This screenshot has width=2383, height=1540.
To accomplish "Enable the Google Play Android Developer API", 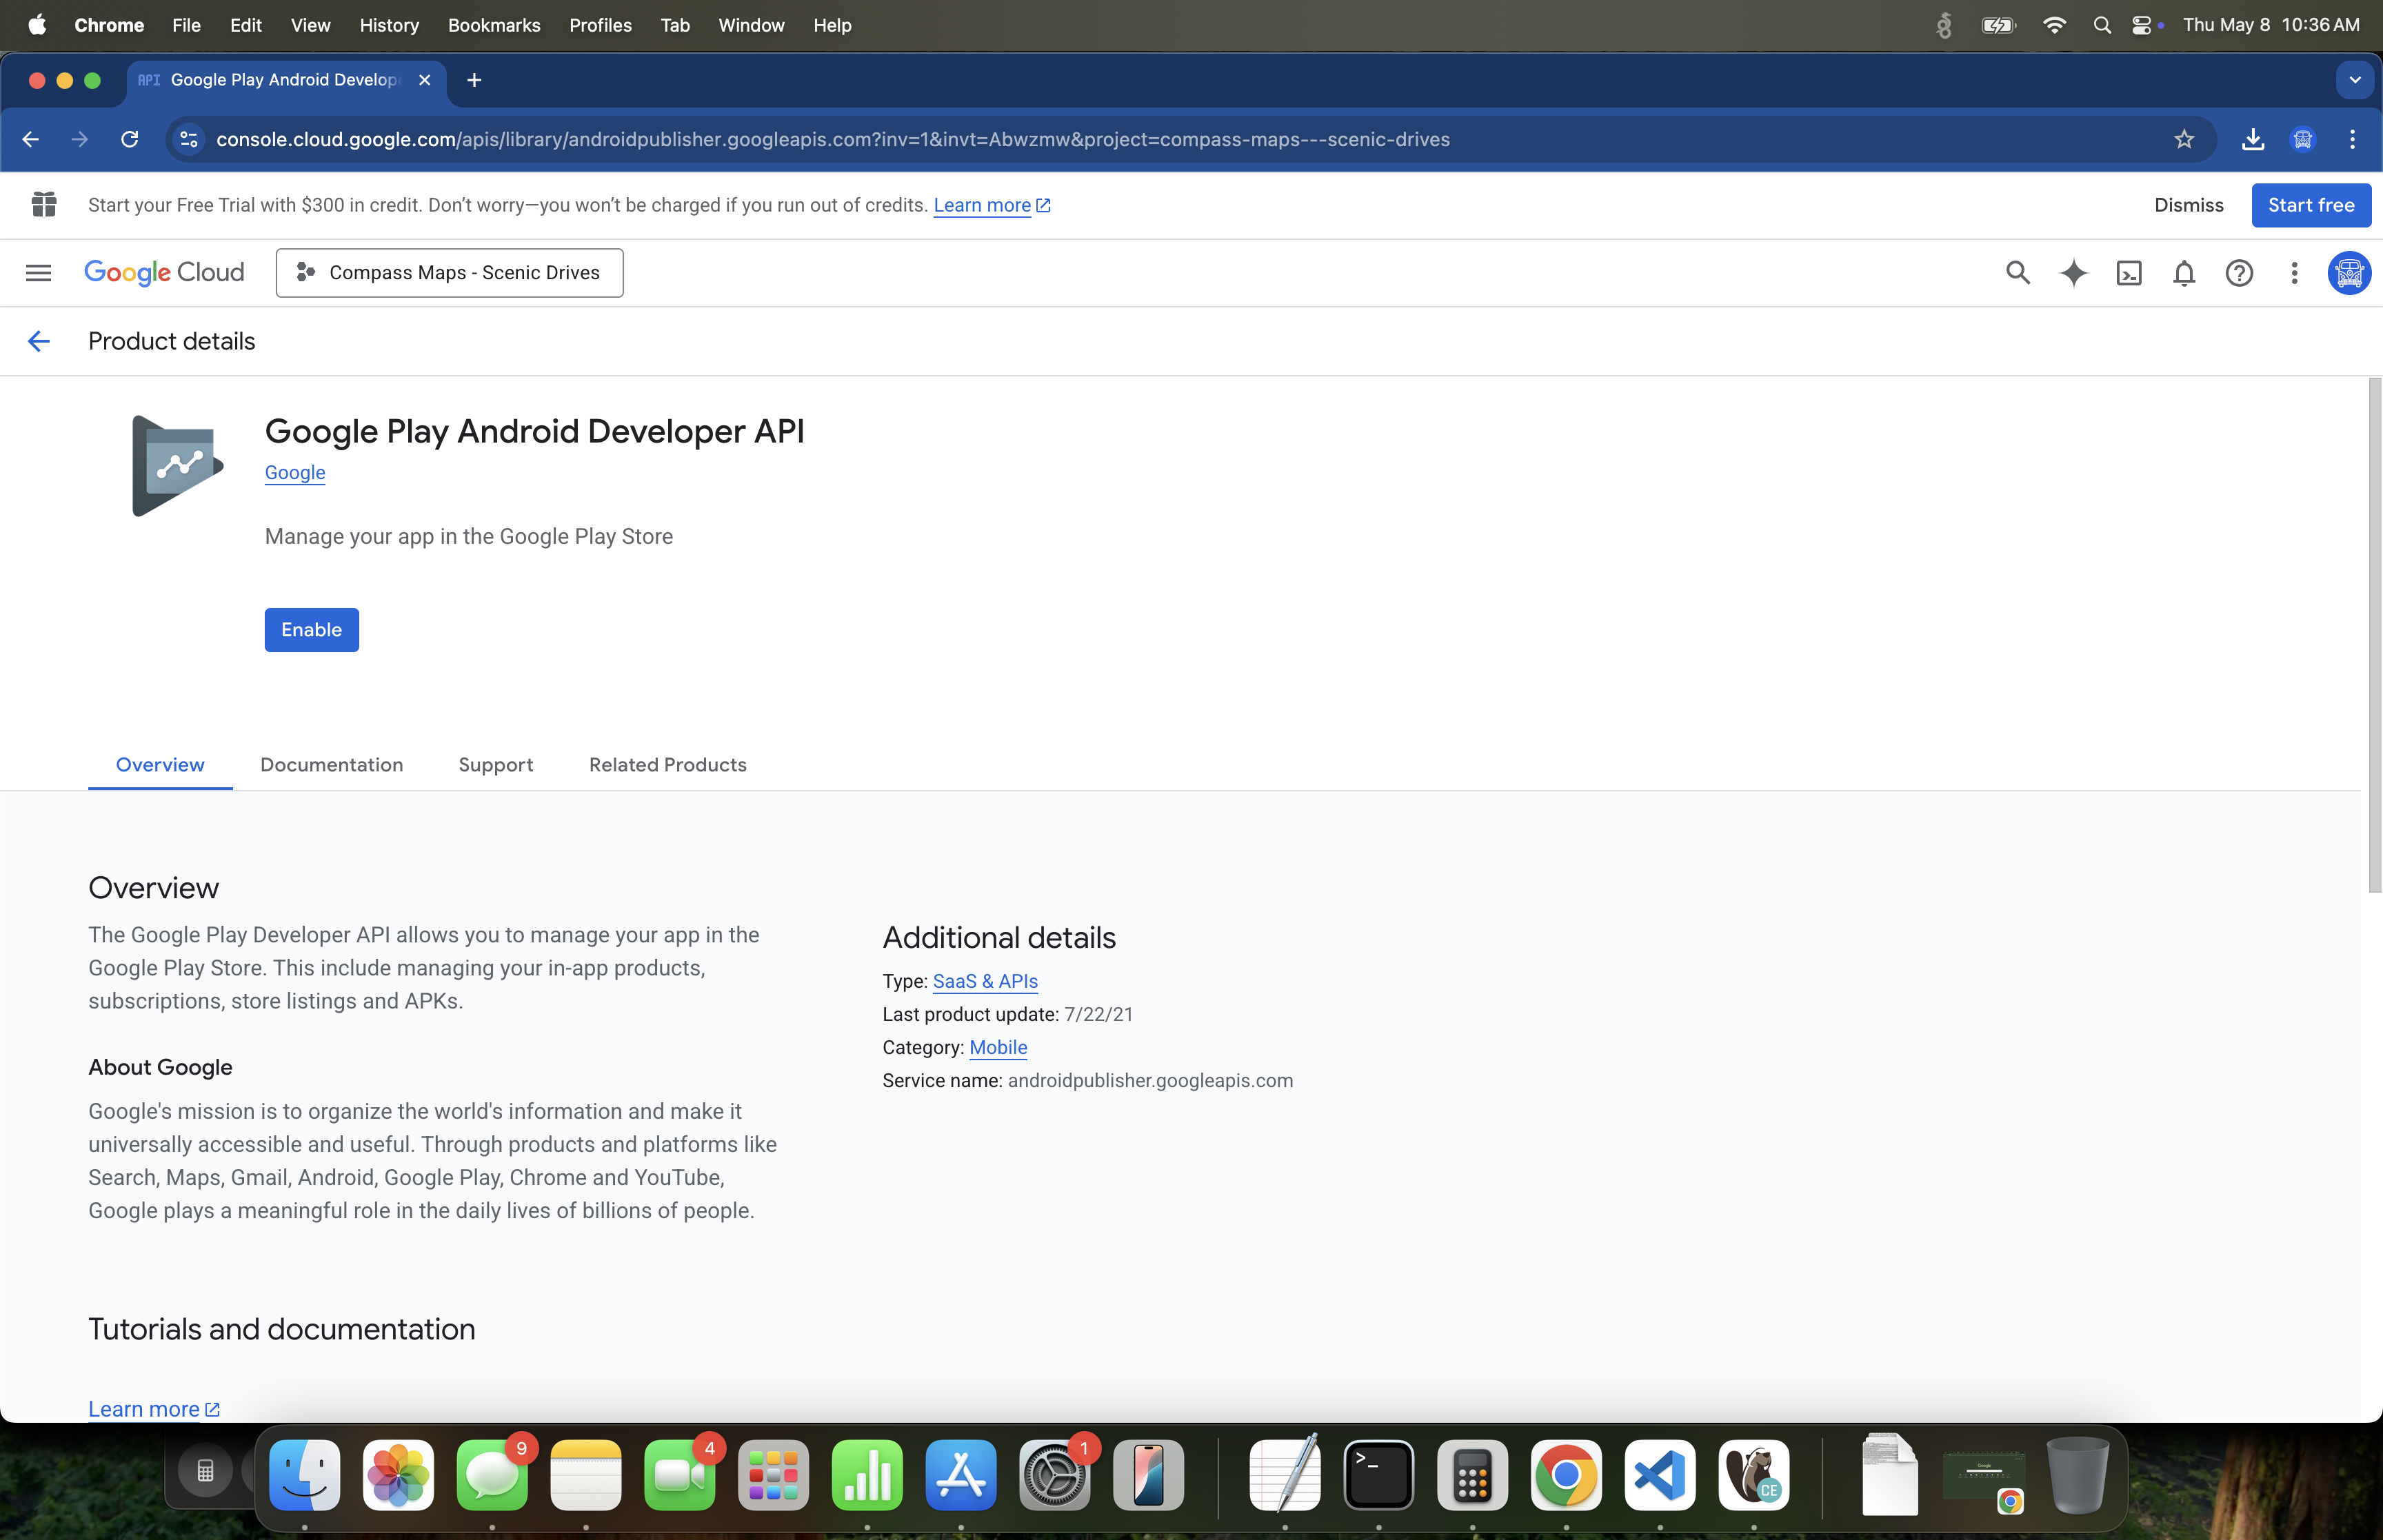I will click(311, 630).
